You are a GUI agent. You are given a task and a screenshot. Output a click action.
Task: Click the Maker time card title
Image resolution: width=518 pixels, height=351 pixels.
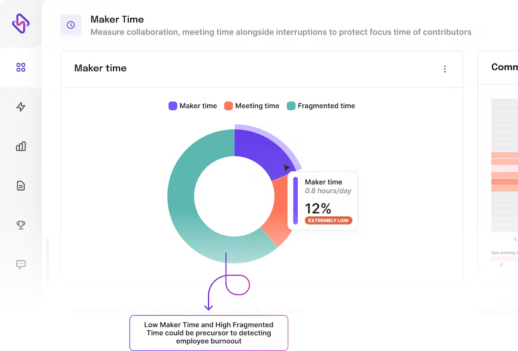(100, 68)
